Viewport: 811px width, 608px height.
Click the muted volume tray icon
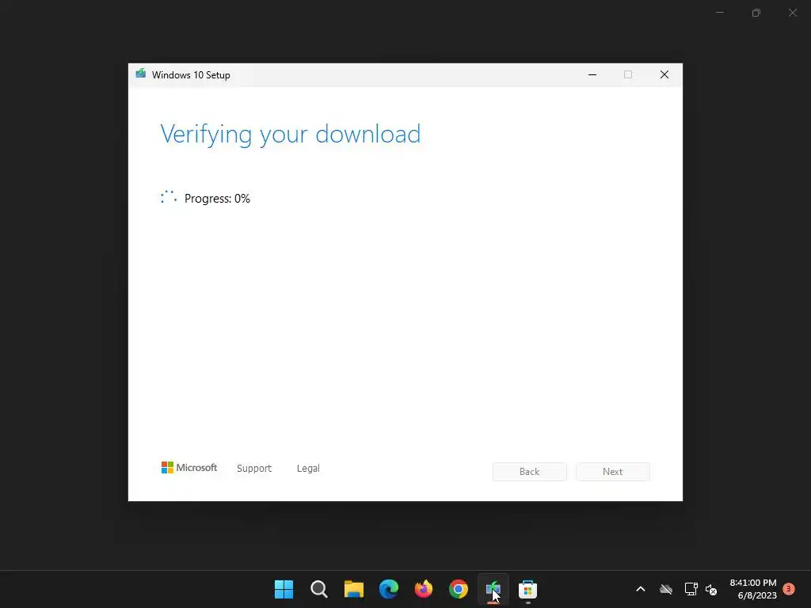point(711,589)
